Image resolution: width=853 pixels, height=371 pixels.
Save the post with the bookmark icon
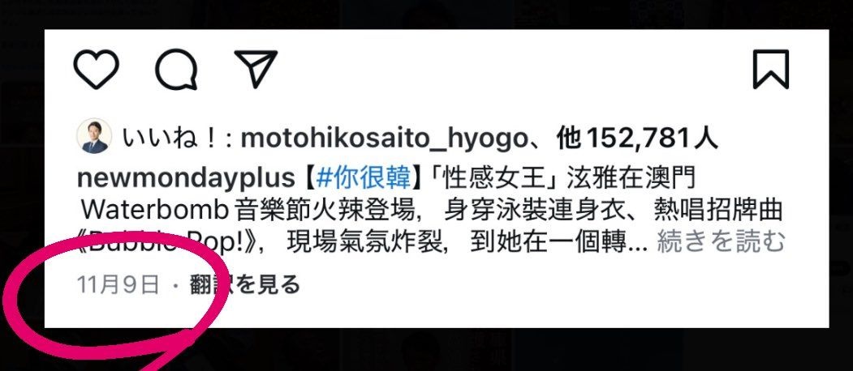coord(771,69)
